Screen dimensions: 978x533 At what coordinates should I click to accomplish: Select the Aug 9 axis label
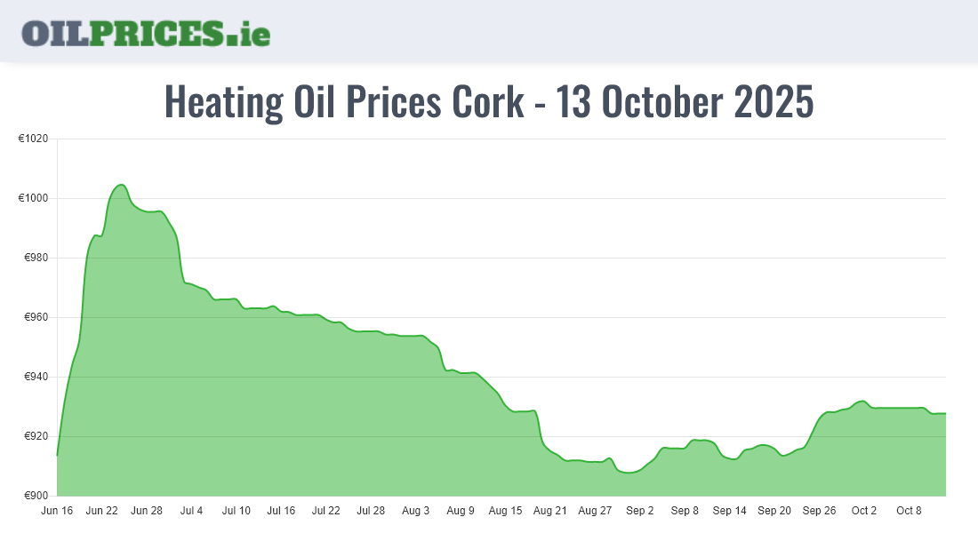click(x=461, y=511)
